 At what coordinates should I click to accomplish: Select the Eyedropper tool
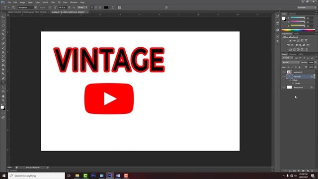3,39
